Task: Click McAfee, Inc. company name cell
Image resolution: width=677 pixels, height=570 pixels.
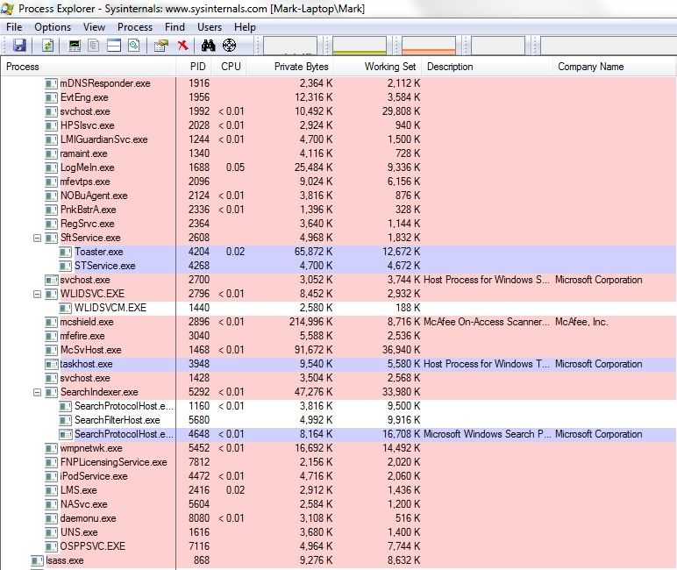Action: (x=581, y=322)
